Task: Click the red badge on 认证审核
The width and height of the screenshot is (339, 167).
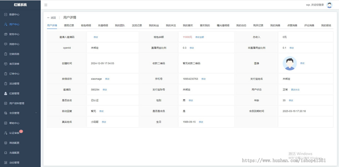Action: pos(21,131)
